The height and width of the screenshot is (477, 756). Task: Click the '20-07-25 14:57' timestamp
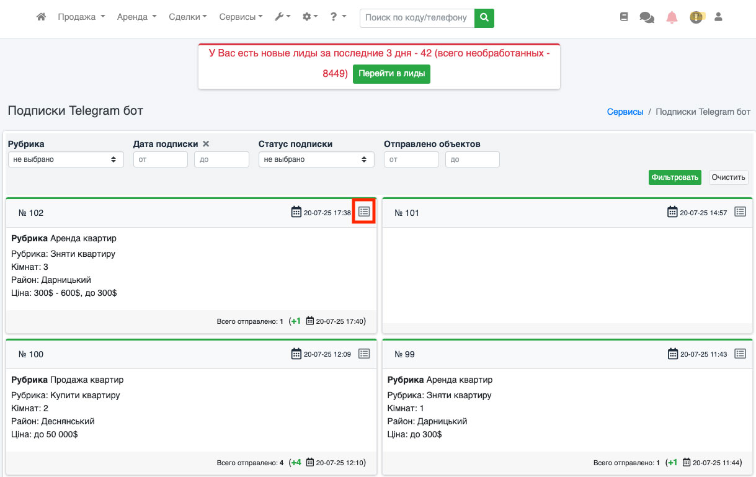(704, 213)
